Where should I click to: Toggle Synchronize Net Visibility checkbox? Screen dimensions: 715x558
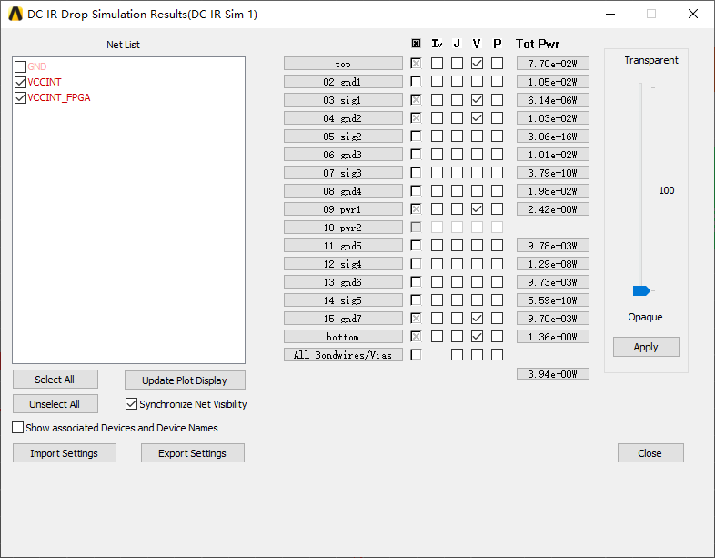131,404
